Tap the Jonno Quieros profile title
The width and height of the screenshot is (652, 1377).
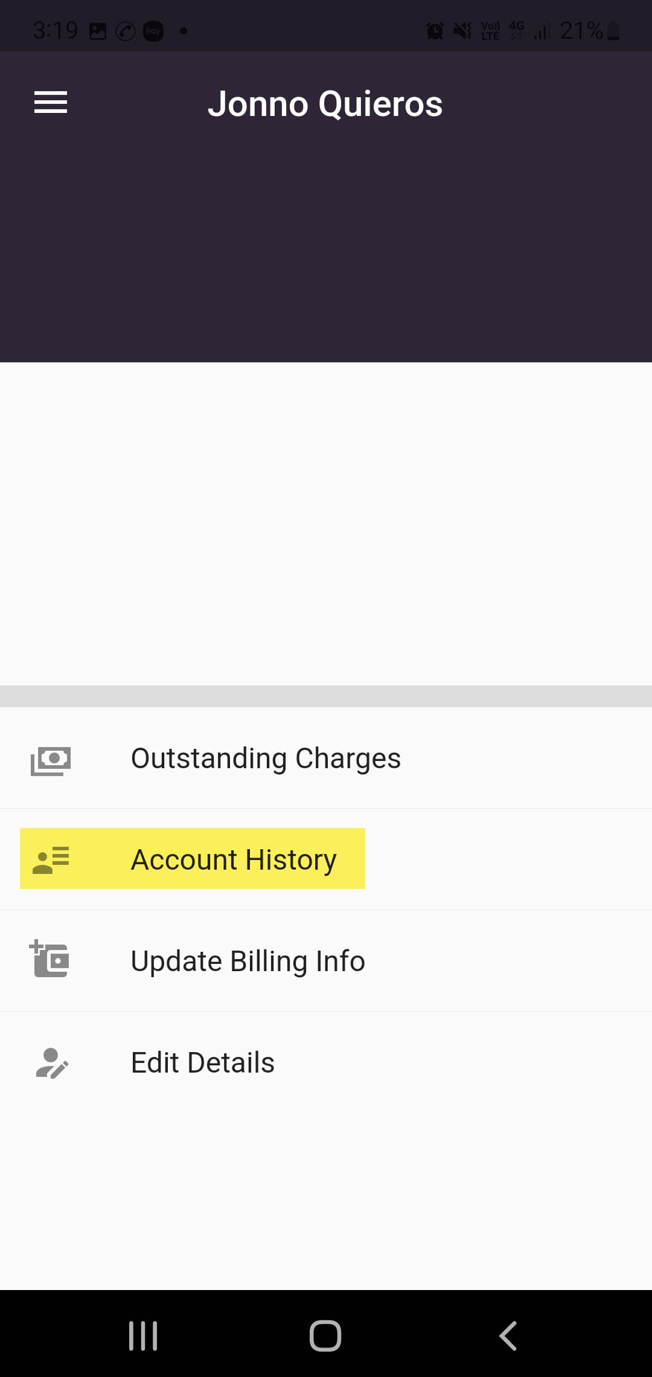coord(325,104)
